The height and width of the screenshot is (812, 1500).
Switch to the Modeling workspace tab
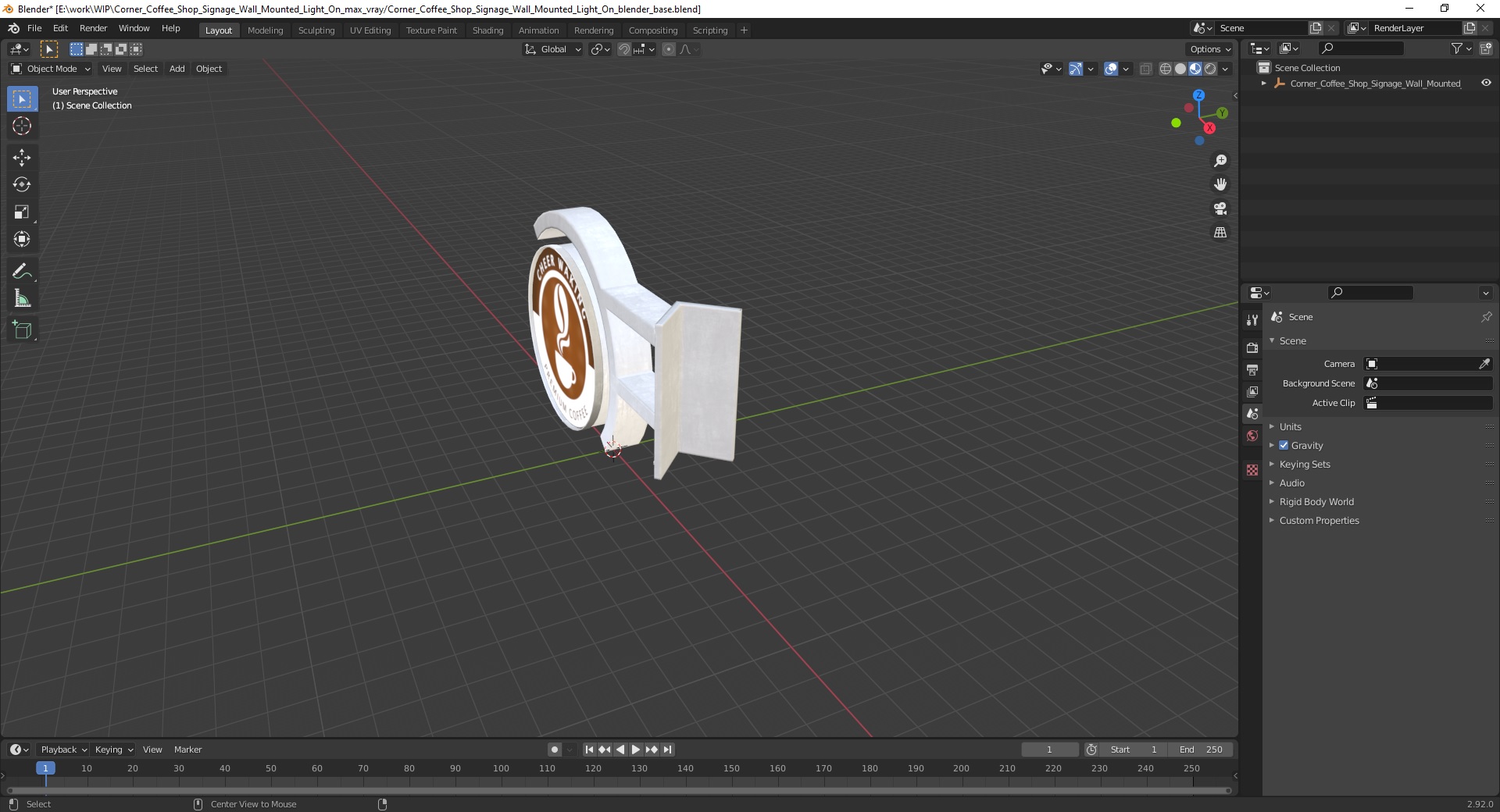tap(265, 30)
